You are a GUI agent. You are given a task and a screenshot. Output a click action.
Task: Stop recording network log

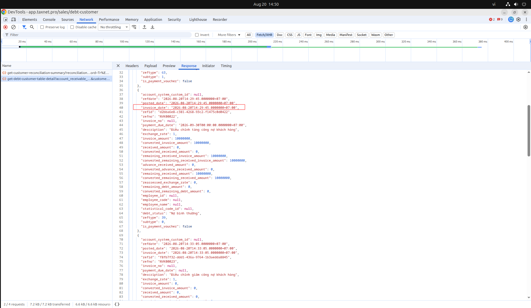coord(5,27)
